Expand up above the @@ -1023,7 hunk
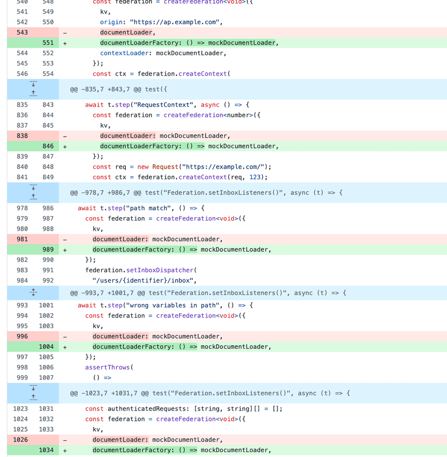The width and height of the screenshot is (447, 457). coord(33,397)
